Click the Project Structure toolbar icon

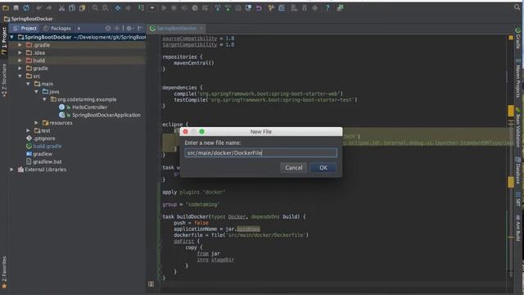click(282, 7)
